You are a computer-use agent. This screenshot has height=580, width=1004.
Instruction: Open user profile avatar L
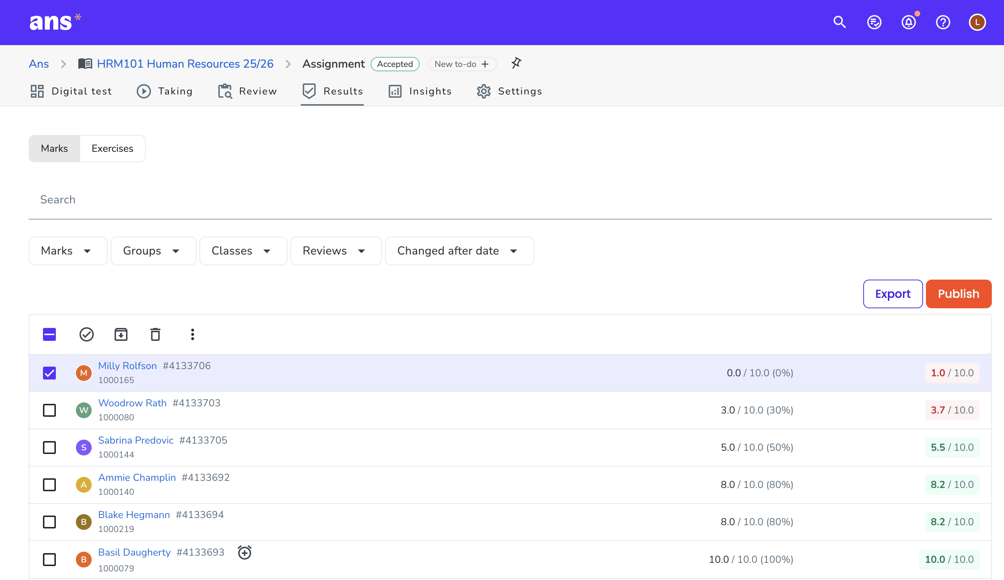click(977, 22)
